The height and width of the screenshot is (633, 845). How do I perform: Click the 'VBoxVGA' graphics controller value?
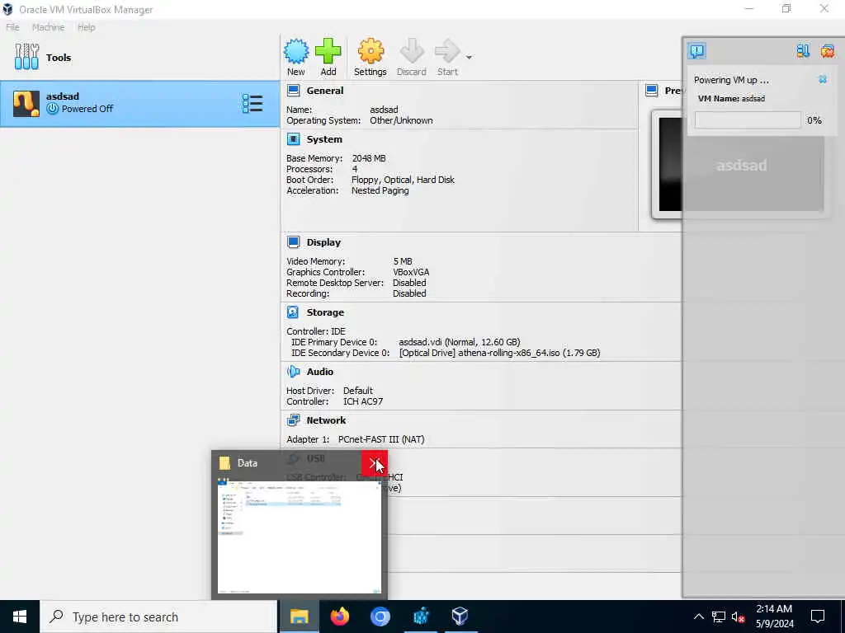pyautogui.click(x=411, y=272)
